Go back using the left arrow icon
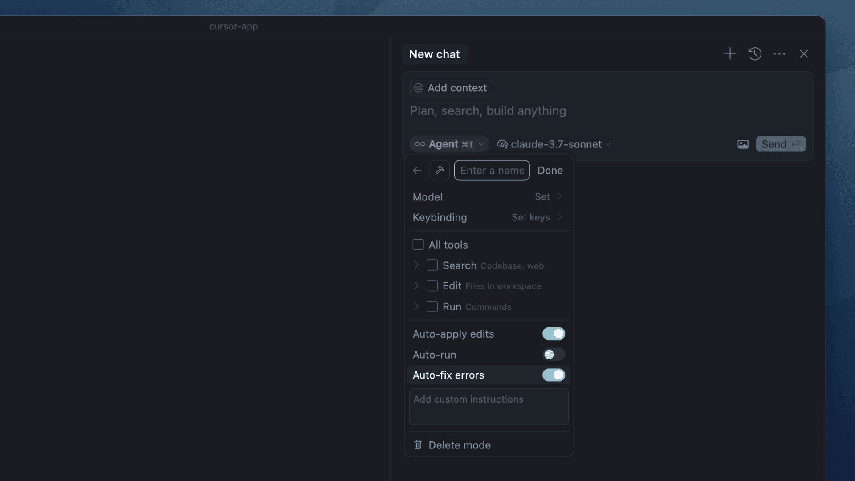The width and height of the screenshot is (855, 481). click(417, 170)
